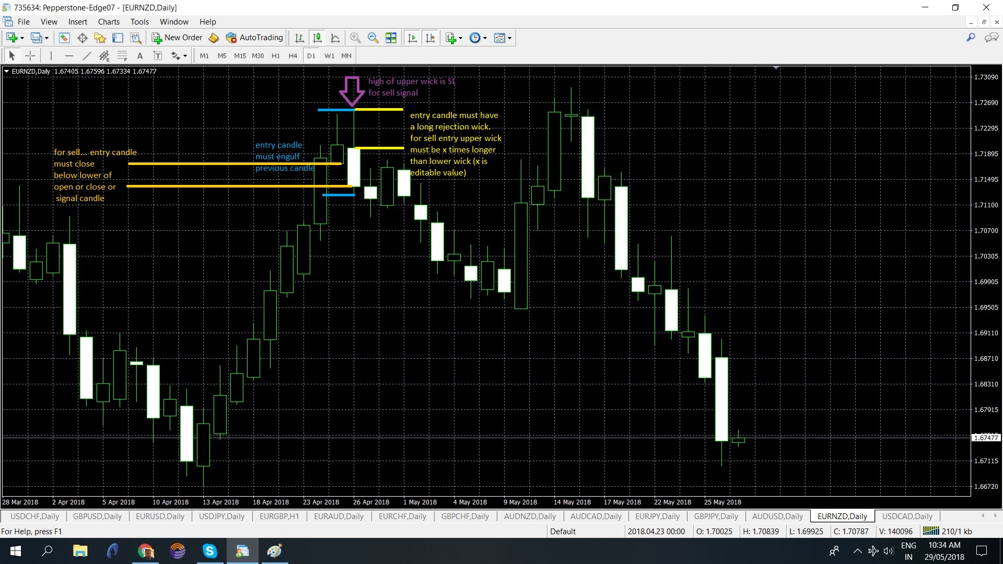Click the notifications icon in the system tray
Screen dimensions: 1003x564
[x=981, y=551]
